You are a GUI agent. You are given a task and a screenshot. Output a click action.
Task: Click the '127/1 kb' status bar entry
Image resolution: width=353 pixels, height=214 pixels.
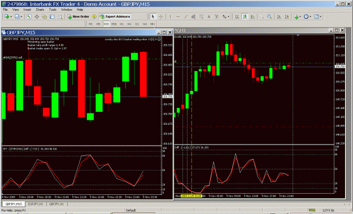click(328, 211)
